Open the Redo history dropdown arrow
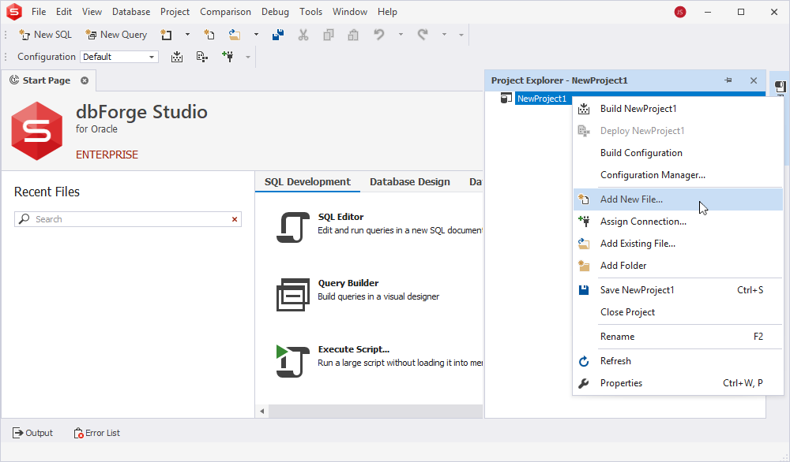 click(444, 35)
